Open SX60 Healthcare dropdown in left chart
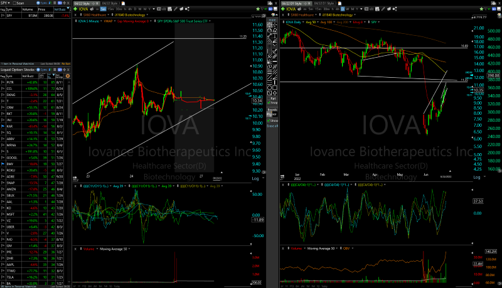502x288 pixels. pyautogui.click(x=108, y=14)
